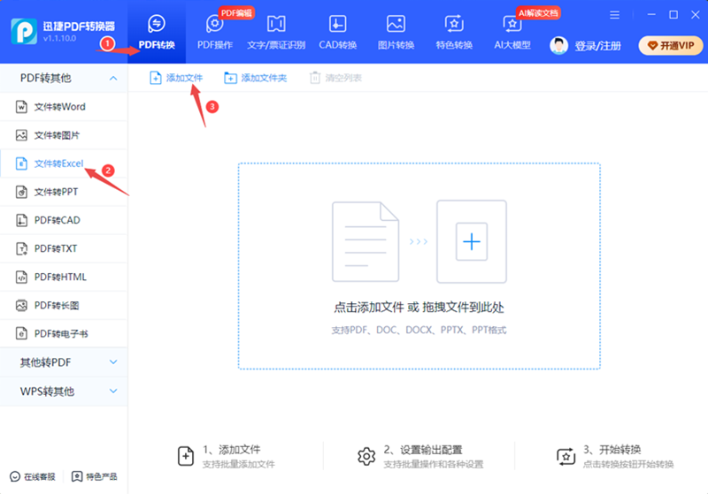Click the step 1 添加文件 icon at bottom
The height and width of the screenshot is (494, 708).
186,456
